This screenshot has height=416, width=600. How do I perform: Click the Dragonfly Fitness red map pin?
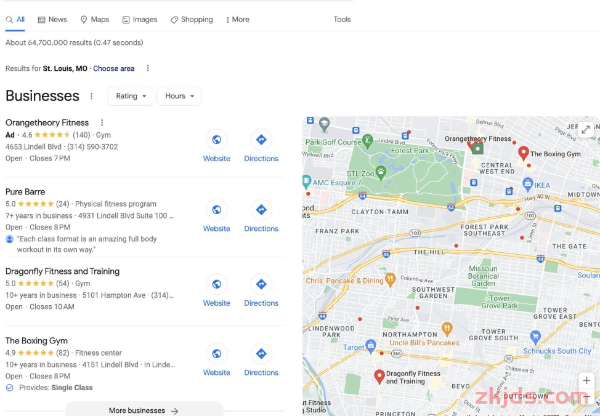click(x=379, y=377)
